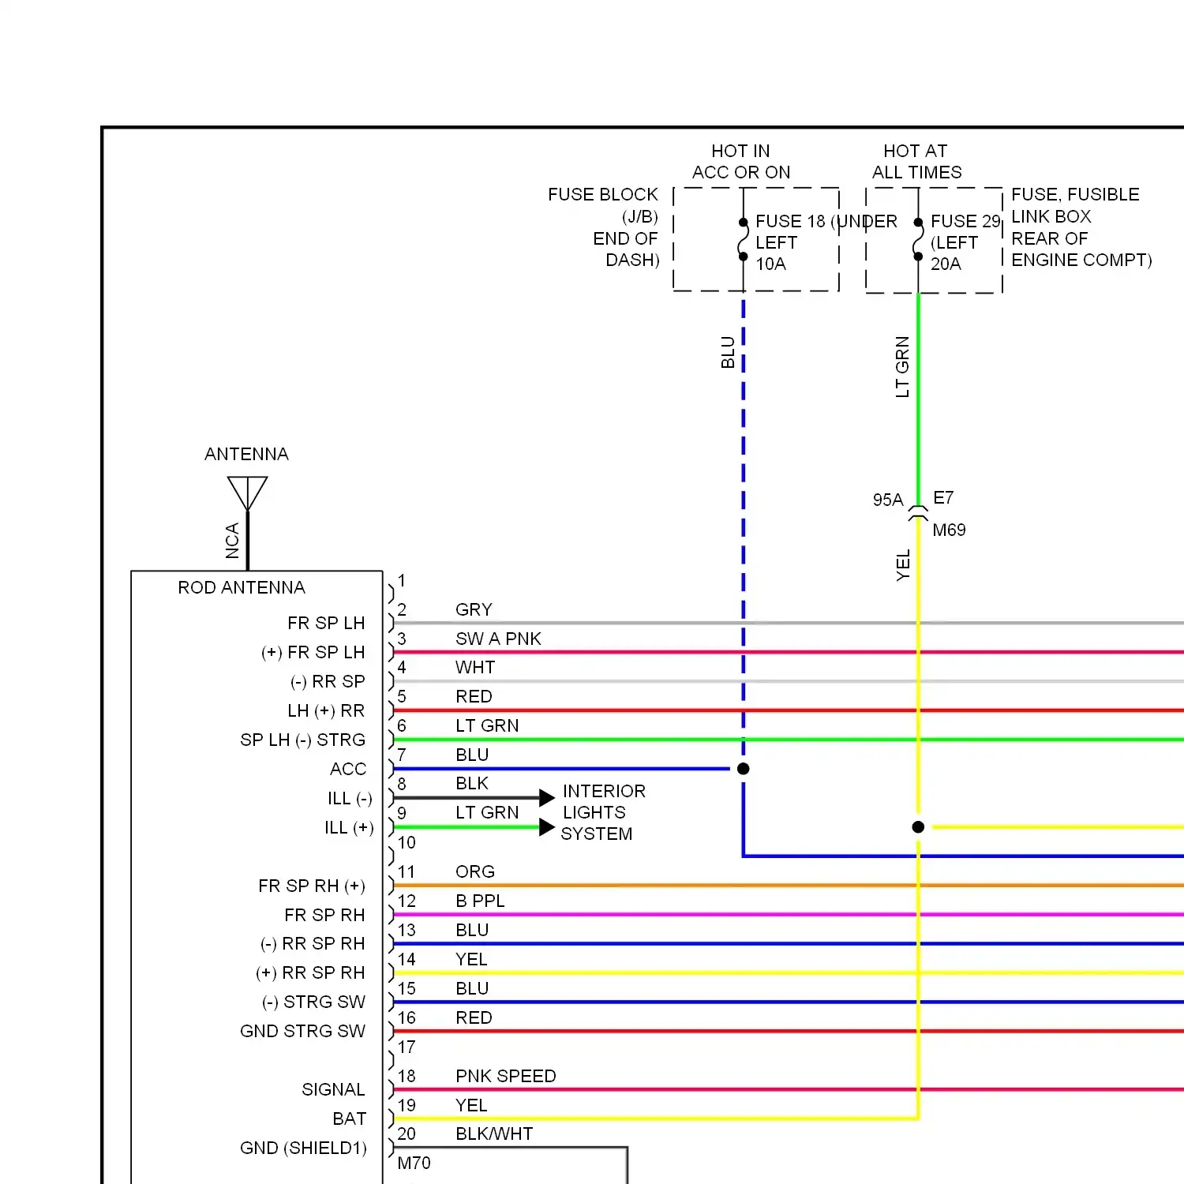Click the M70 connector label
The width and height of the screenshot is (1184, 1184).
click(x=414, y=1163)
